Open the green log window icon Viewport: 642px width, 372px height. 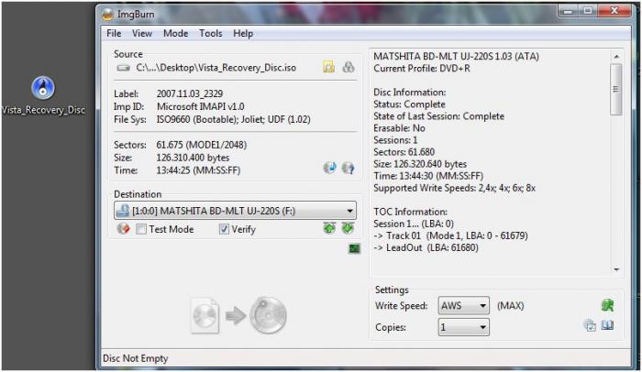click(x=354, y=248)
